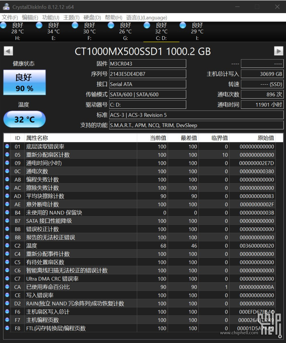This screenshot has width=286, height=343.
Task: Click the power on count value 896 次
Action: [x=262, y=94]
